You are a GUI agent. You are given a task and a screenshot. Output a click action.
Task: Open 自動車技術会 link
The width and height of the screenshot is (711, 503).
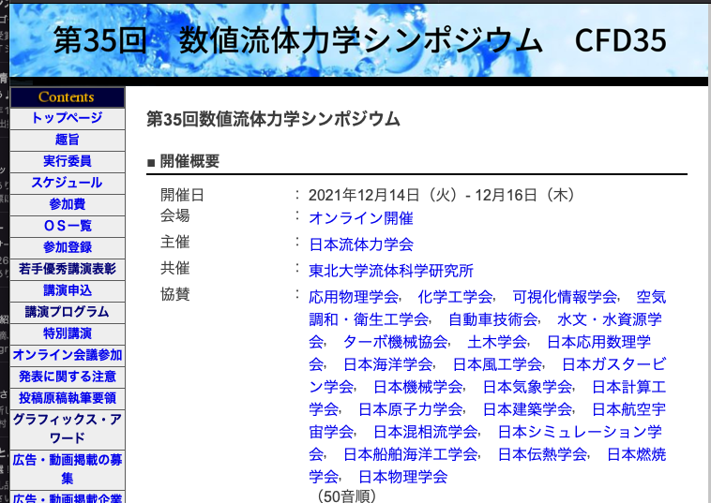coord(492,319)
